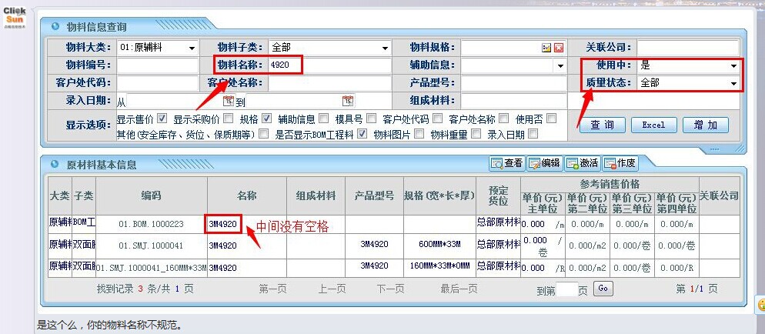Focus the 物料编号 input field

coord(157,65)
